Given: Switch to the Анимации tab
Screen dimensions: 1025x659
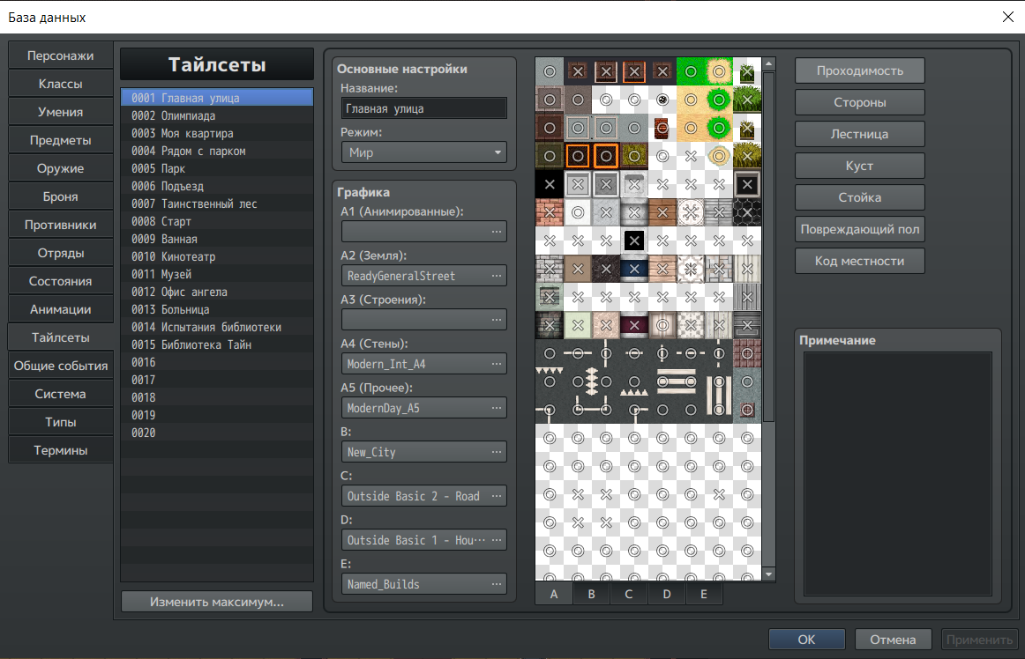Looking at the screenshot, I should (60, 309).
